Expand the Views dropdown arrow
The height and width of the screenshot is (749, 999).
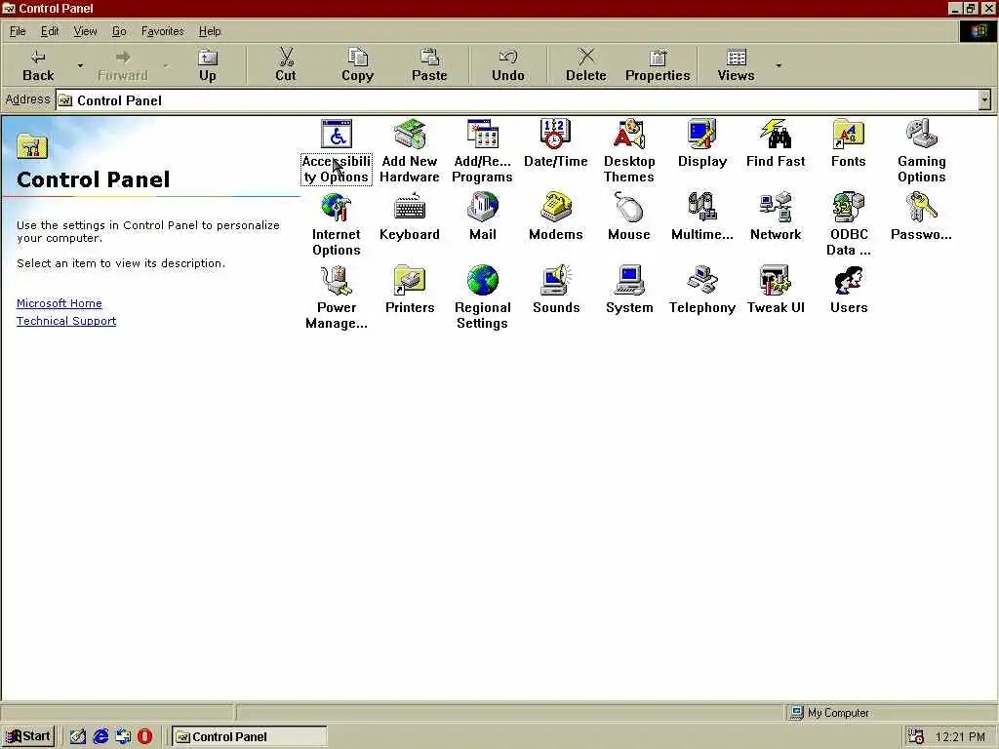click(x=779, y=65)
